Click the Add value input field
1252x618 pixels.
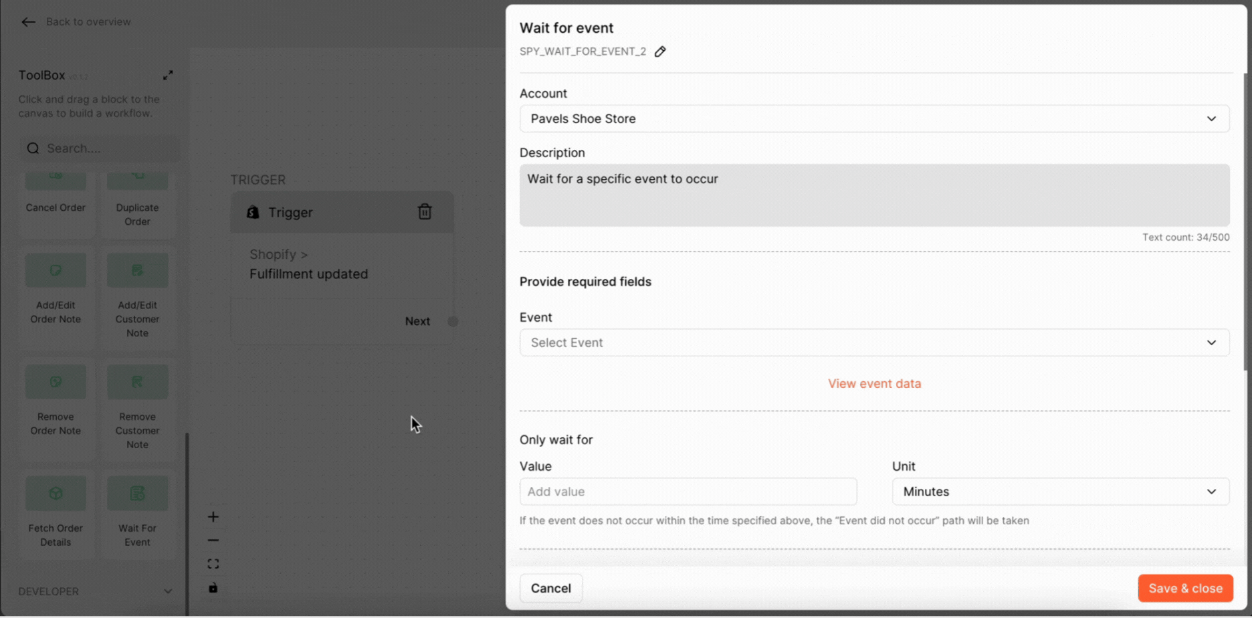pos(688,492)
